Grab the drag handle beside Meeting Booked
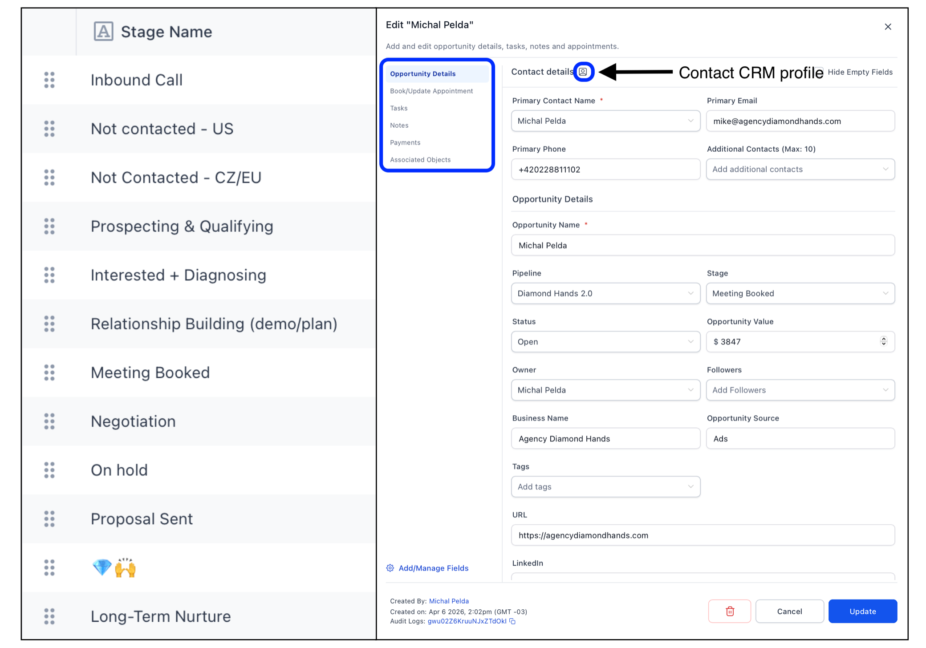The image size is (926, 648). point(49,373)
